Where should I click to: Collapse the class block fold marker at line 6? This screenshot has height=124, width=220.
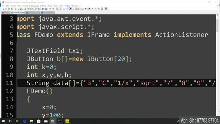pyautogui.click(x=16, y=43)
